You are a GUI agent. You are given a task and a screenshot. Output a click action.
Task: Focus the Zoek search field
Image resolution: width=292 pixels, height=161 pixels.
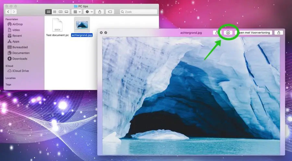[139, 12]
